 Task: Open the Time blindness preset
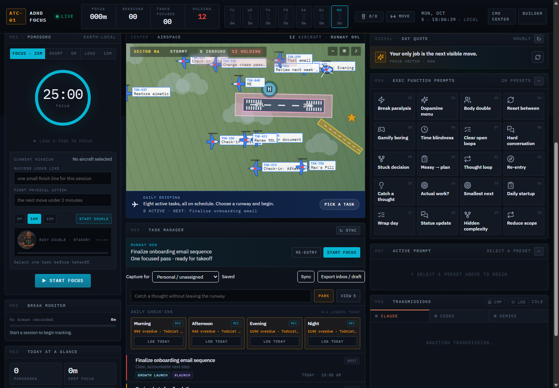(x=437, y=136)
